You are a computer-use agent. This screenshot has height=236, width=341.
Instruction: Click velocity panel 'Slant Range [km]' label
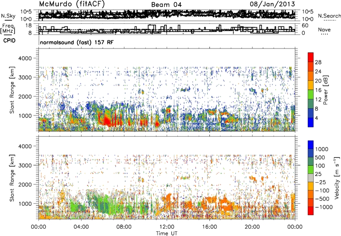[12, 178]
